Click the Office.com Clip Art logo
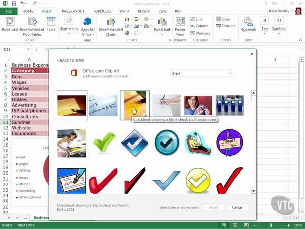Screen dimensions: 305x229 (74, 73)
